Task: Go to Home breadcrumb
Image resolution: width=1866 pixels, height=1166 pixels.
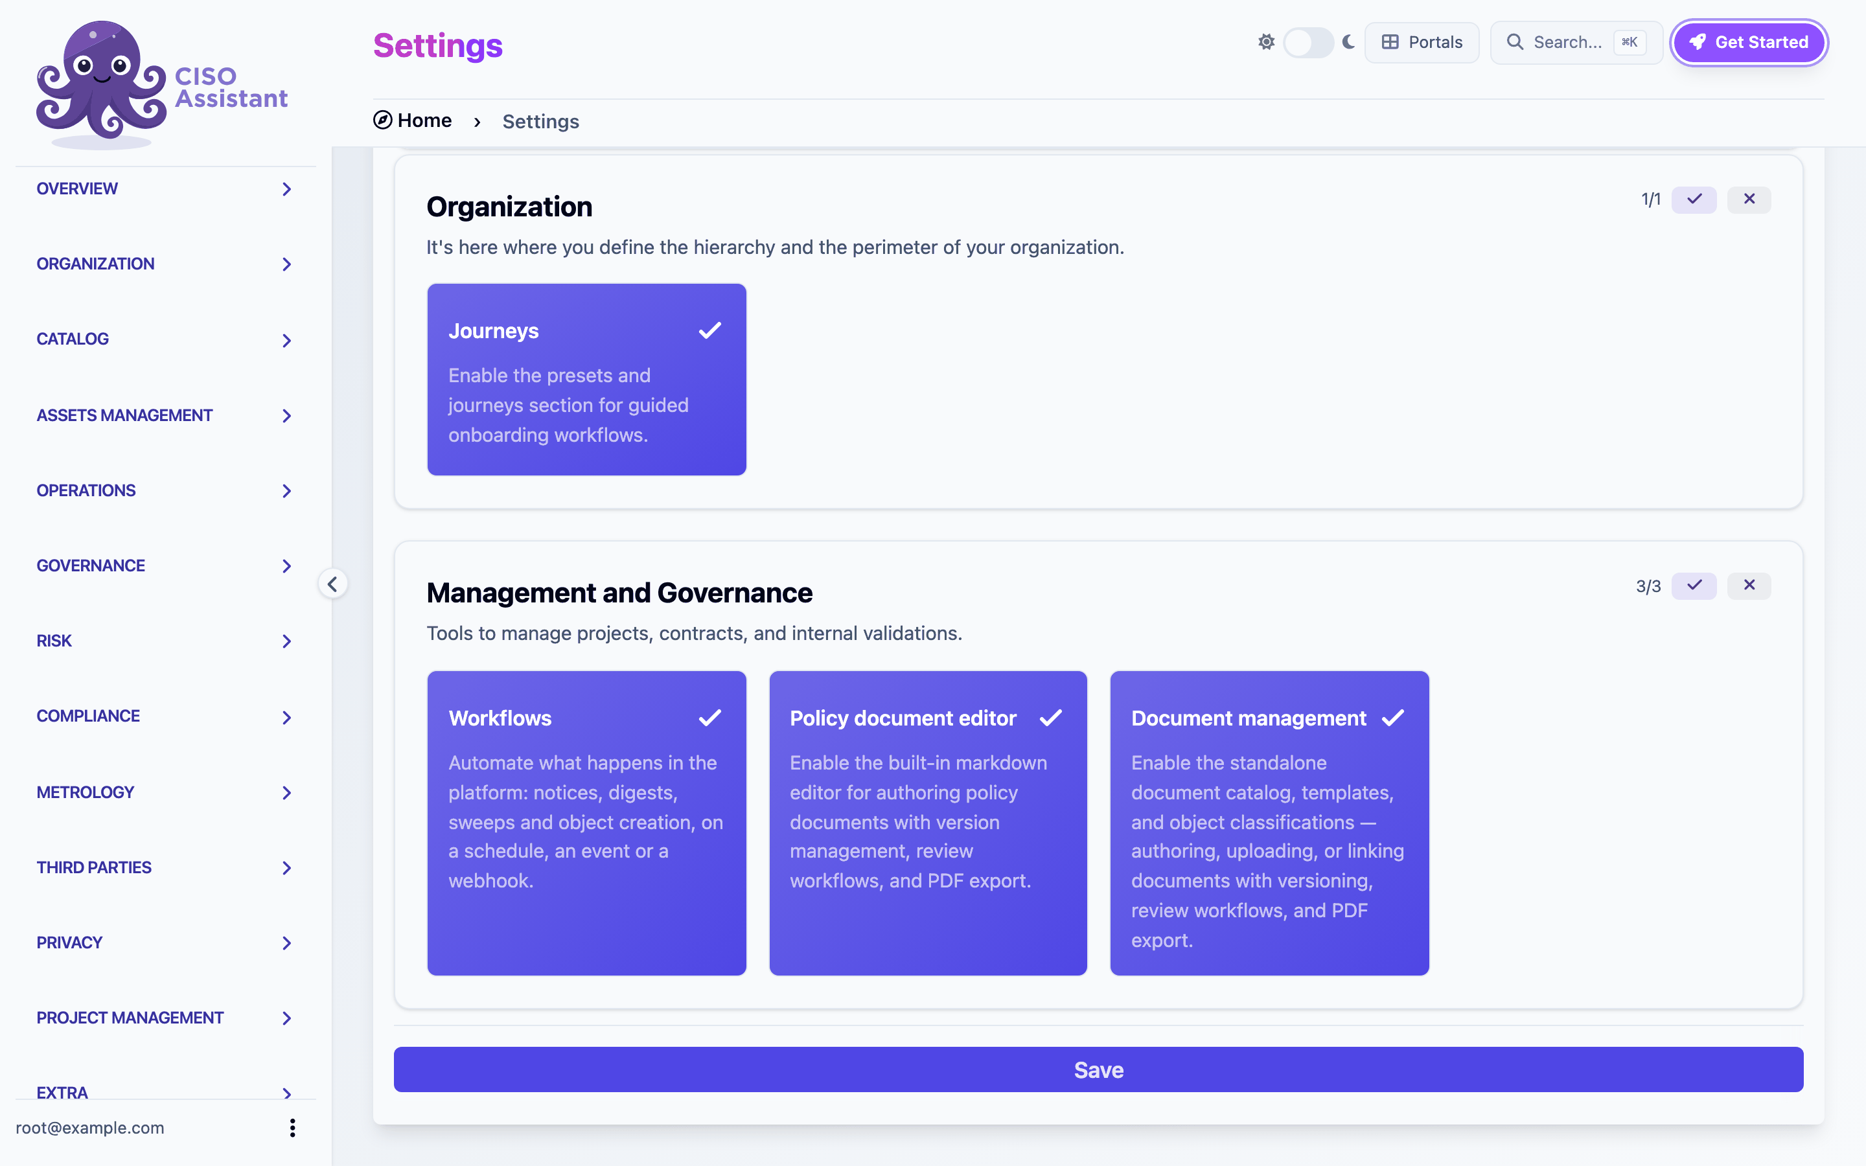Action: (x=413, y=120)
